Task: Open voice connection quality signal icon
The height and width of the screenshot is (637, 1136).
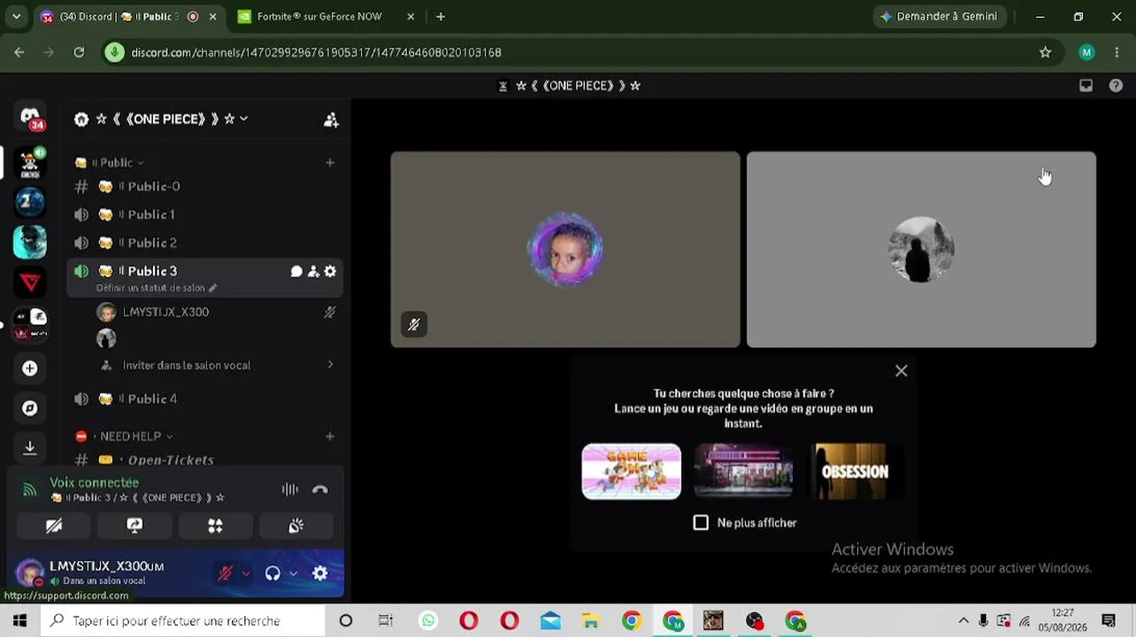Action: pyautogui.click(x=29, y=489)
